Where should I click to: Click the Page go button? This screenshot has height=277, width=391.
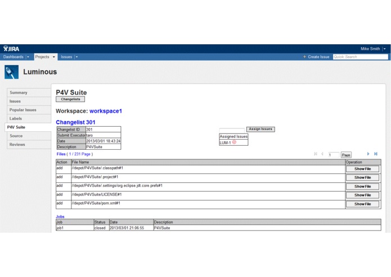(x=346, y=155)
